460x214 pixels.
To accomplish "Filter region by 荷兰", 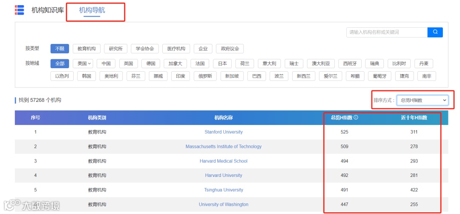I will coord(244,64).
